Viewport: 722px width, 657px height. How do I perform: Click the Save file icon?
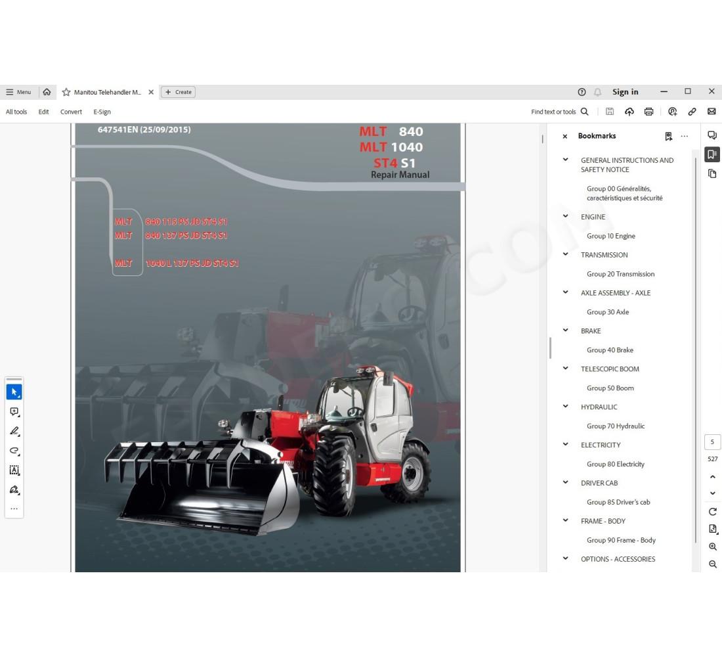pyautogui.click(x=610, y=112)
